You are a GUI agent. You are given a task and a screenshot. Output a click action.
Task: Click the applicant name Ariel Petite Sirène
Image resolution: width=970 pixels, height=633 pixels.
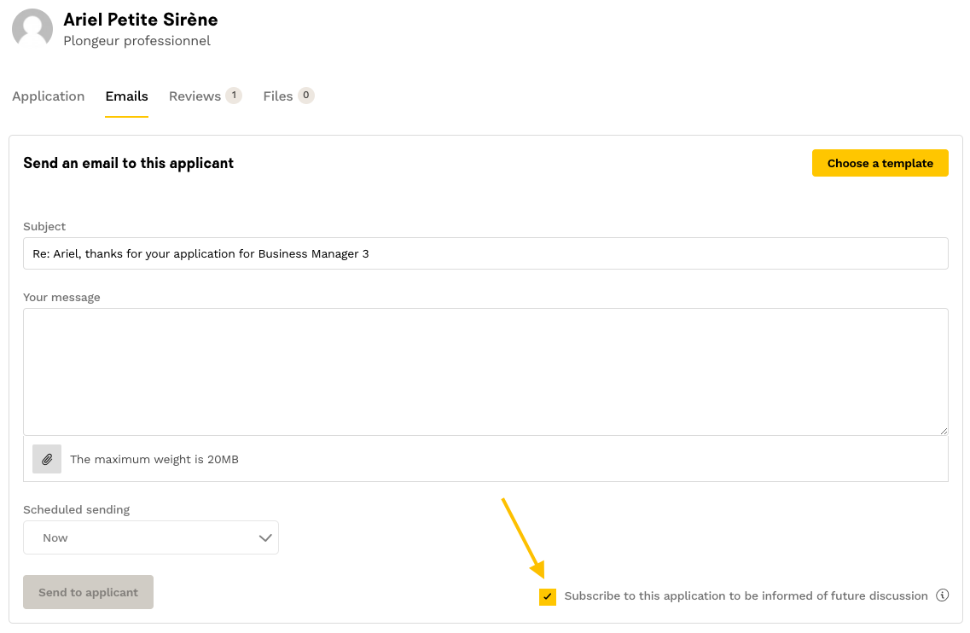pos(141,20)
